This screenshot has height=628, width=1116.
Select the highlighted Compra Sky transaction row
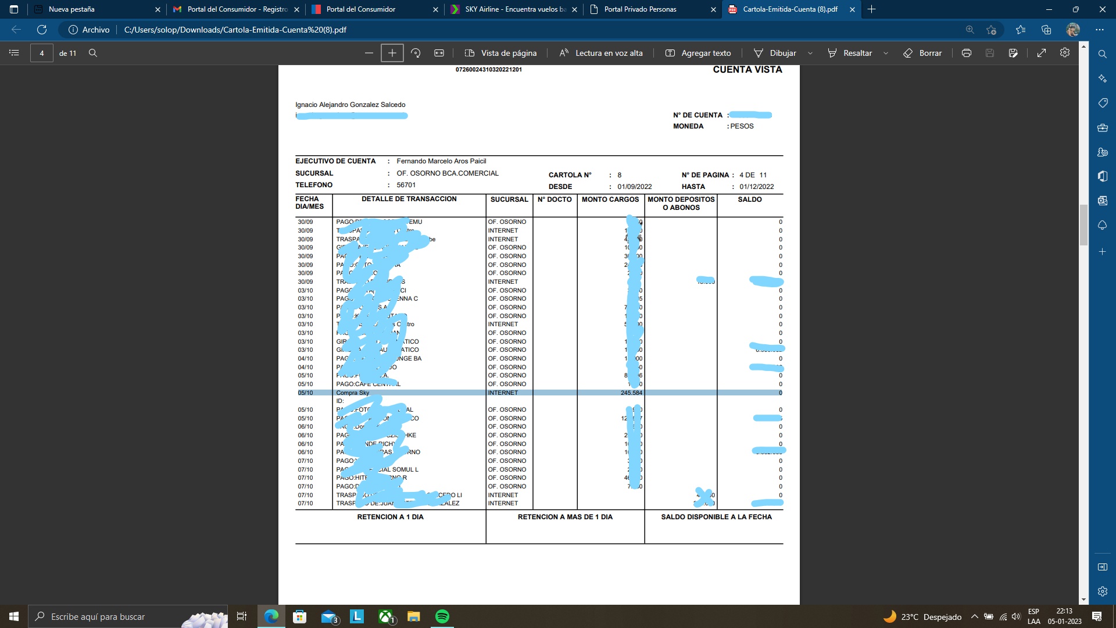(540, 393)
